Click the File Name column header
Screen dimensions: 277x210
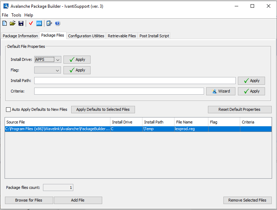tap(191, 122)
